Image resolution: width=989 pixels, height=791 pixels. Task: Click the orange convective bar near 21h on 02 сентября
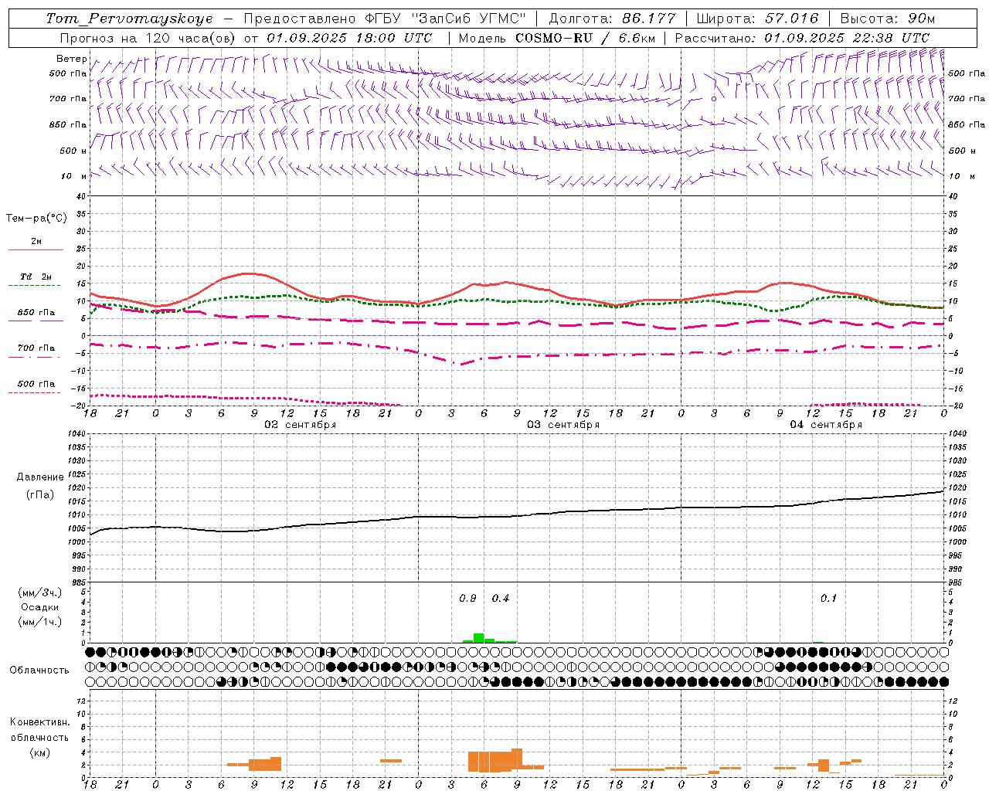coord(391,761)
